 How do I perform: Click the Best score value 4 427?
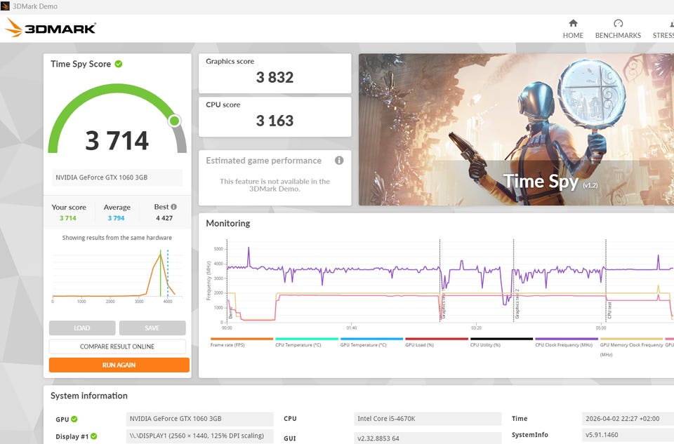click(164, 218)
